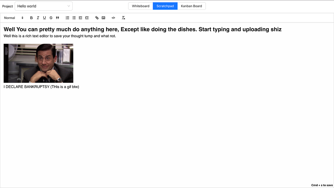Viewport: 334px width, 188px height.
Task: Increase indent of the paragraph
Action: (87, 18)
